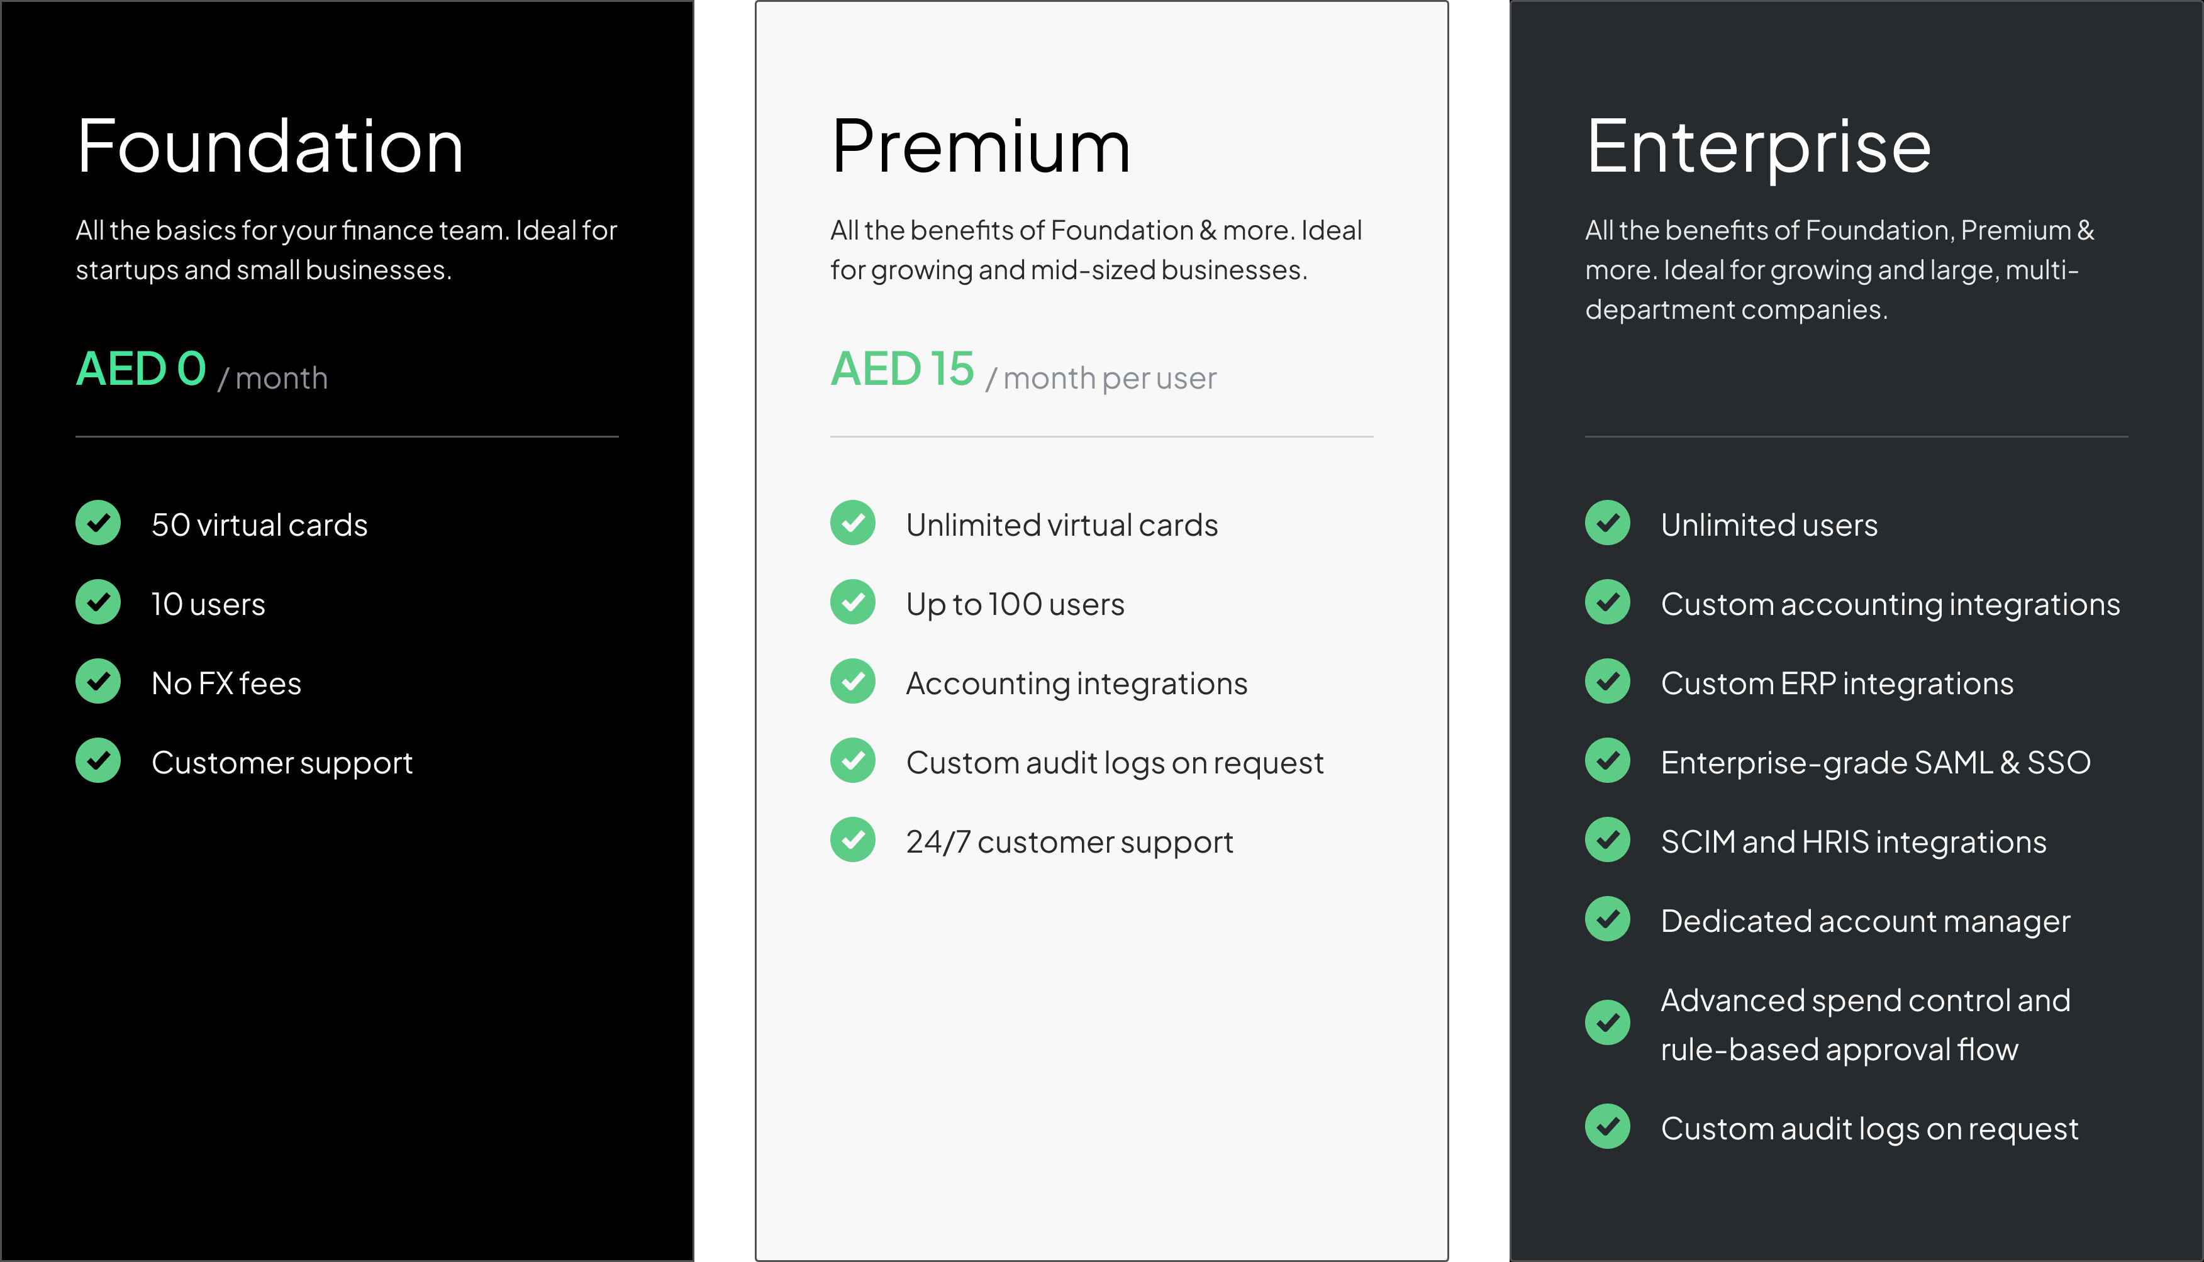Click the checkmark beside Premium's Custom audit logs
The image size is (2204, 1262).
tap(853, 760)
